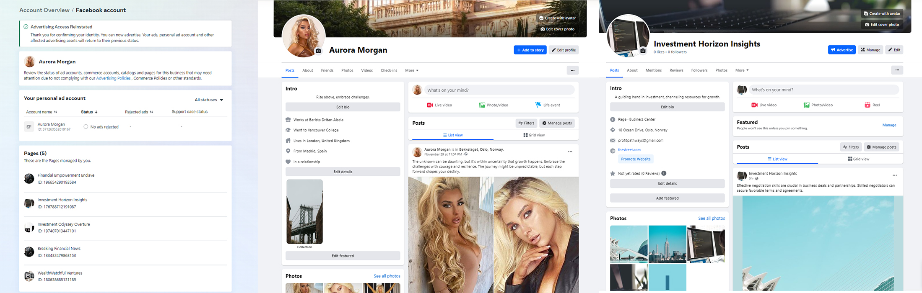922x293 pixels.
Task: Open thestreet.com website link
Action: tap(629, 150)
